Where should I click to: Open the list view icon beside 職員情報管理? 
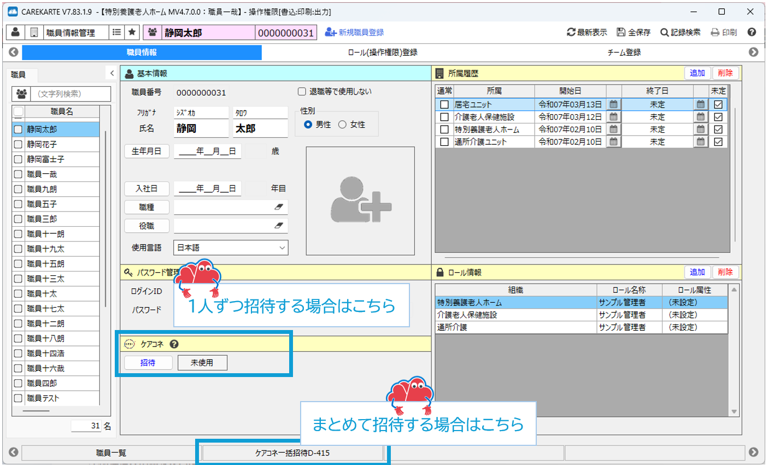tap(116, 32)
